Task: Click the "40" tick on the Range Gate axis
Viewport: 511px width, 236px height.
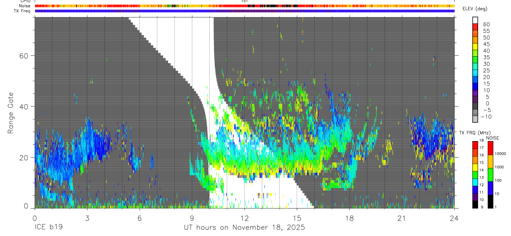Action: [x=25, y=107]
